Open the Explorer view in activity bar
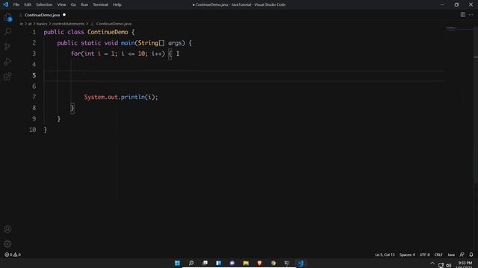478x268 pixels. (x=7, y=17)
